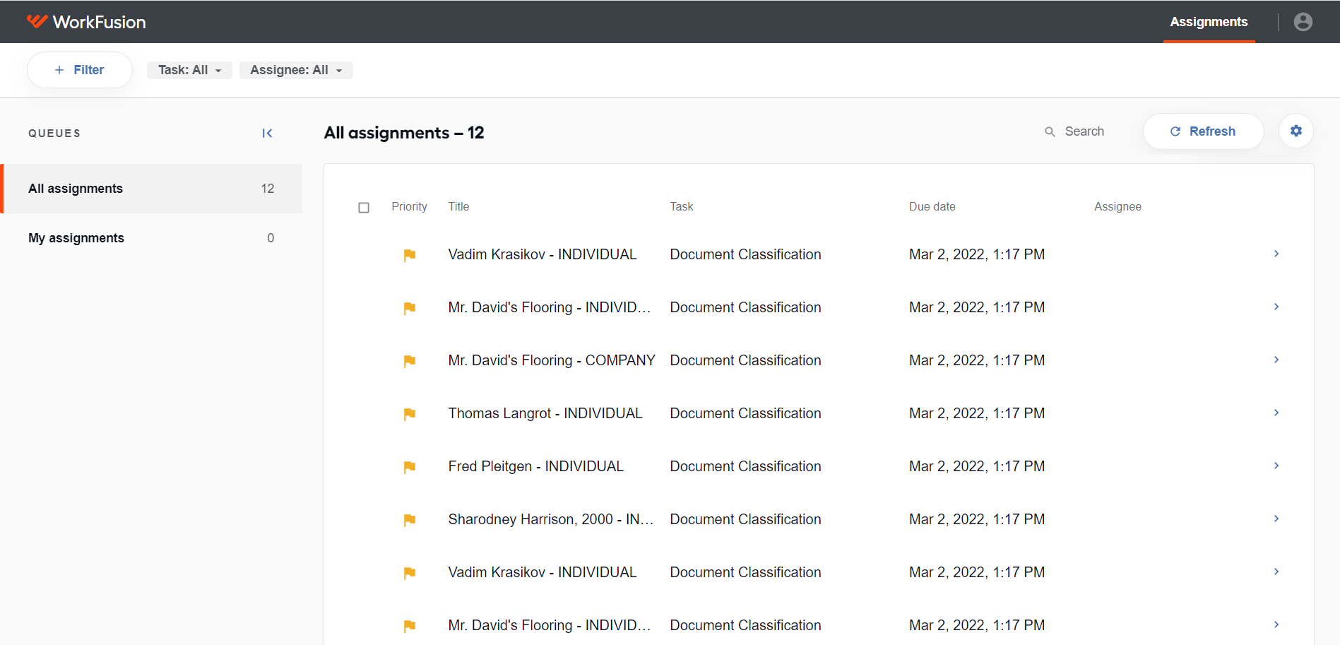Click the WorkFusion logo
Screen dimensions: 1340x645
(x=86, y=22)
